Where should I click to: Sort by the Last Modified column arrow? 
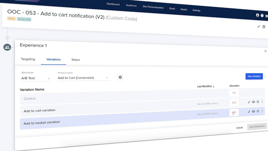tap(214, 86)
